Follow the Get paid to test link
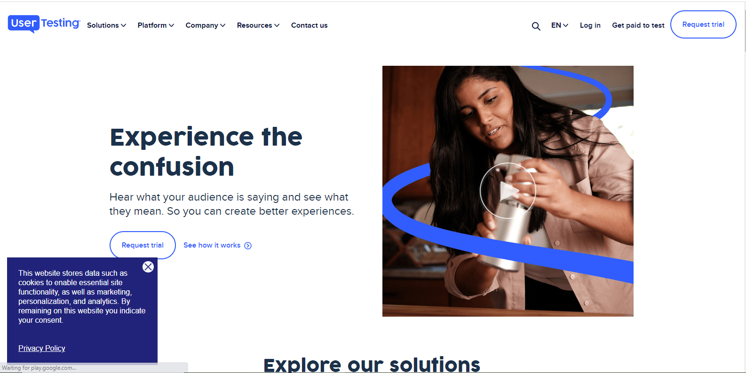Screen dimensions: 746x373 (x=638, y=25)
